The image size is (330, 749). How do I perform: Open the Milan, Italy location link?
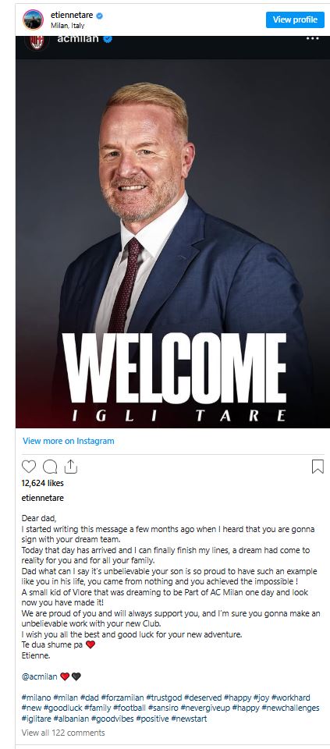click(x=67, y=25)
